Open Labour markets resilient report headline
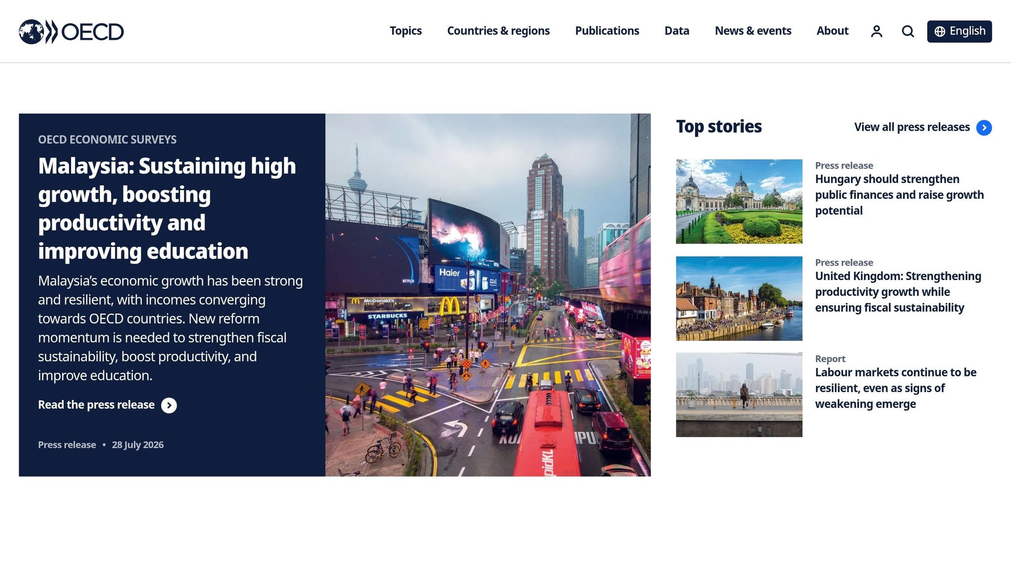Viewport: 1011px width, 568px height. pos(895,388)
